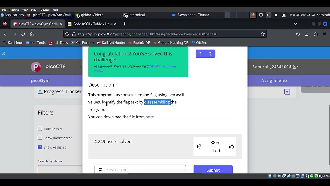This screenshot has width=330, height=186.
Task: Click the 'here' download link
Action: pos(150,117)
